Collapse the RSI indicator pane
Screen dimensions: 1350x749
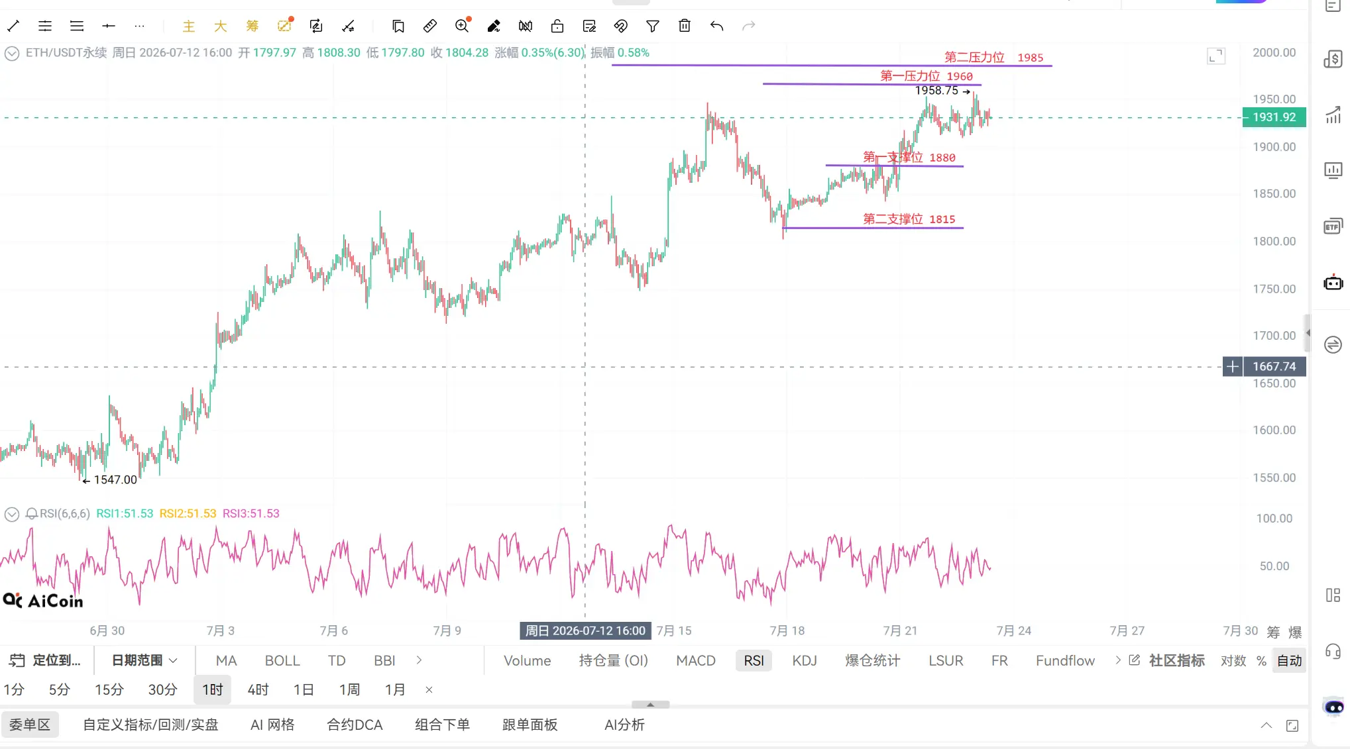click(x=12, y=514)
